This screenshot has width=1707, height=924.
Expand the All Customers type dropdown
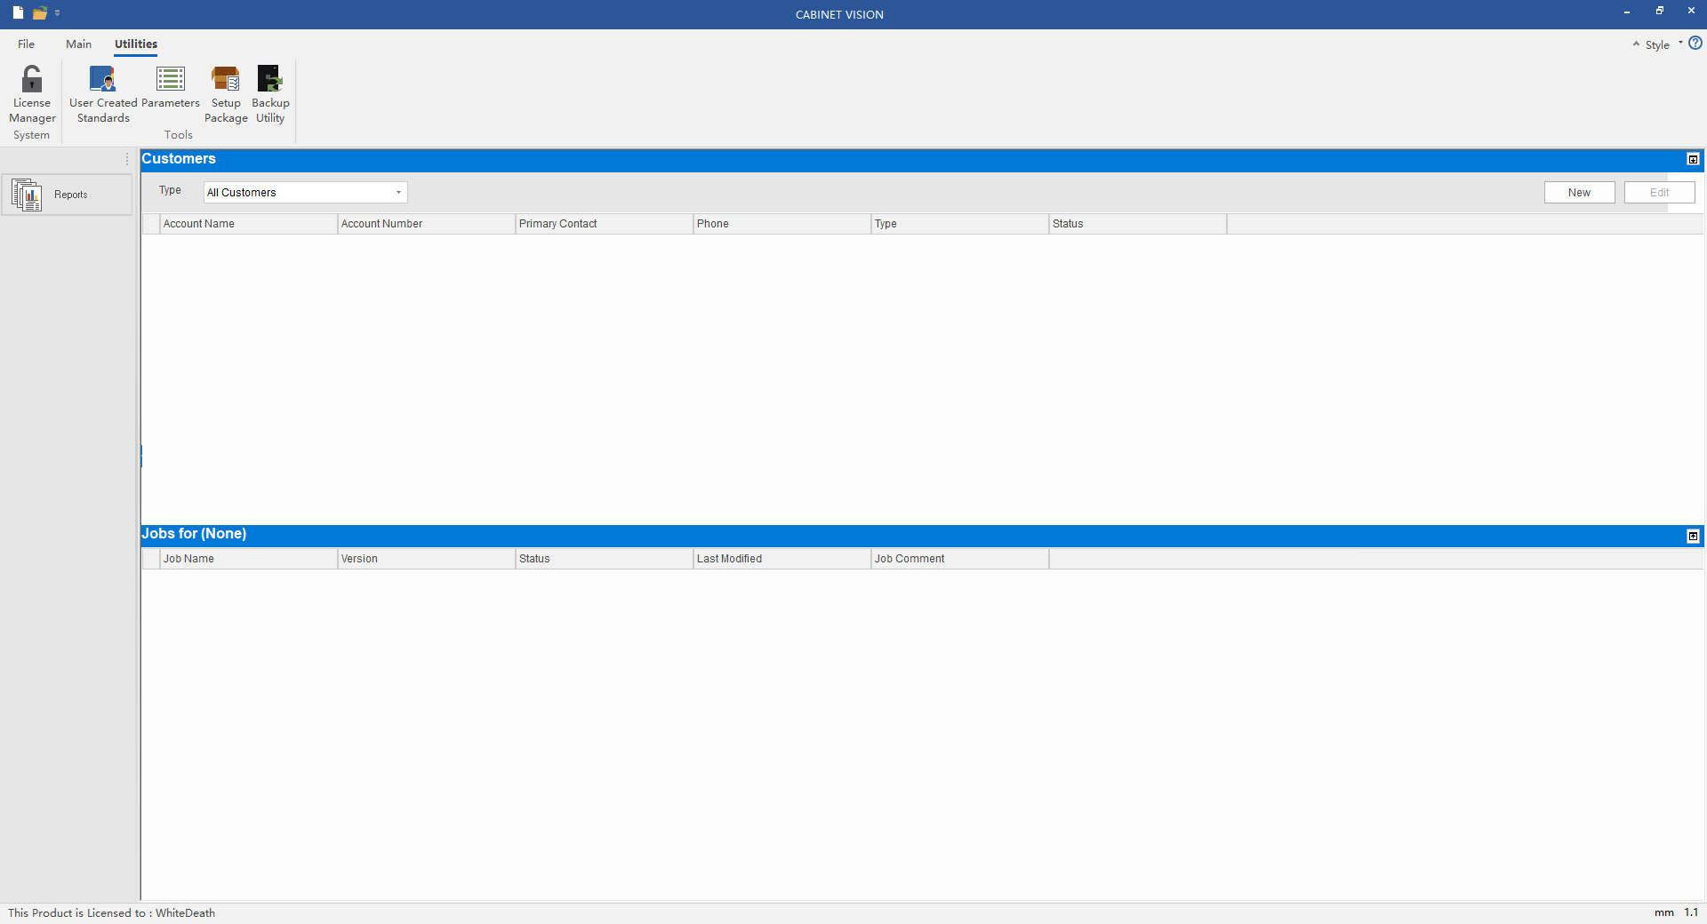[398, 193]
